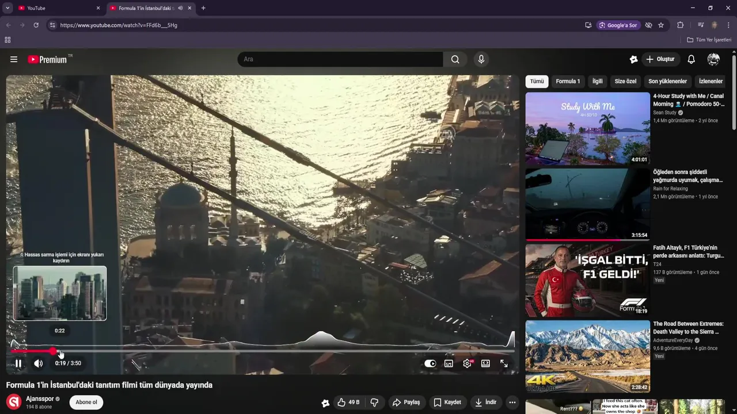Download video with İndir button

coord(485,402)
